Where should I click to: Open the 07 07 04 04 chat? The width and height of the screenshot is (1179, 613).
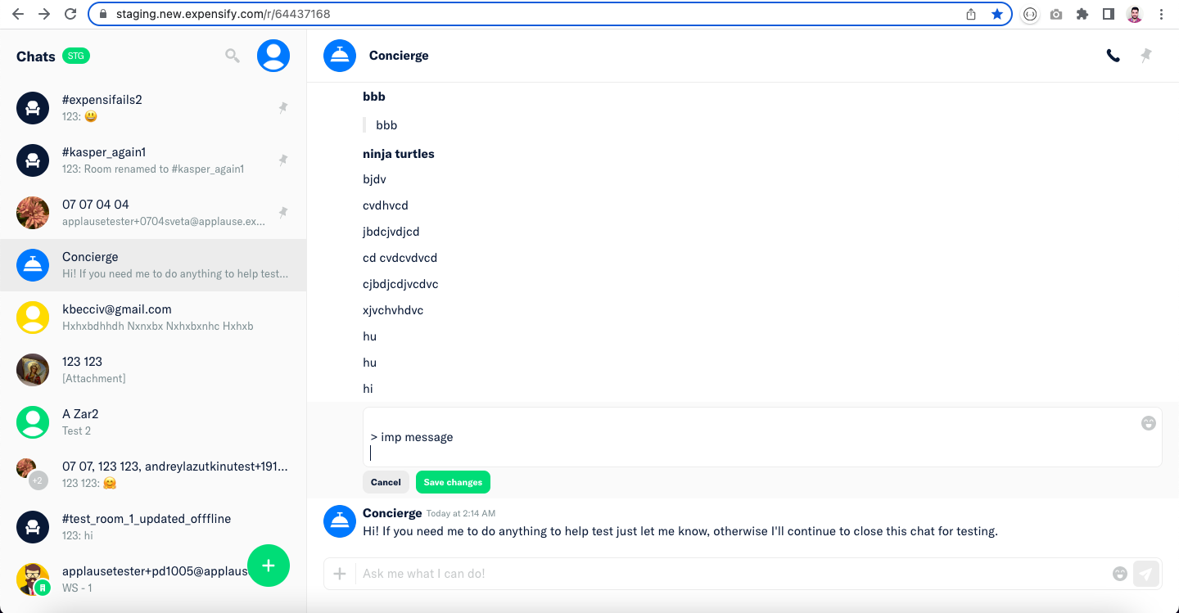click(153, 213)
